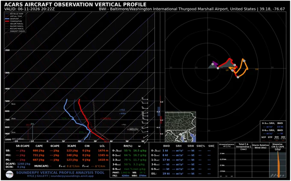This screenshot has height=181, width=291.
Task: Click the FRZ value 4200m
Action: [x=126, y=175]
